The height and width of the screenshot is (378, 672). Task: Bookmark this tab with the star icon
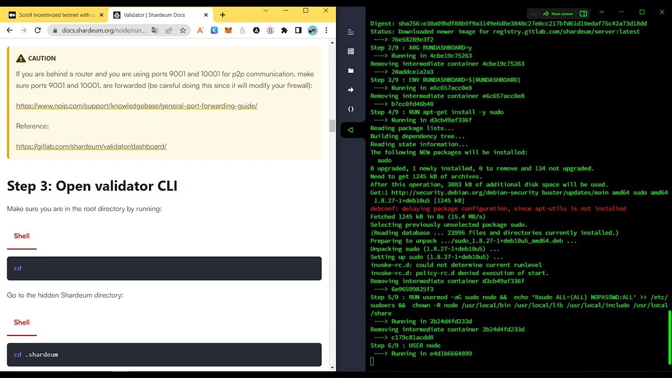point(183,30)
